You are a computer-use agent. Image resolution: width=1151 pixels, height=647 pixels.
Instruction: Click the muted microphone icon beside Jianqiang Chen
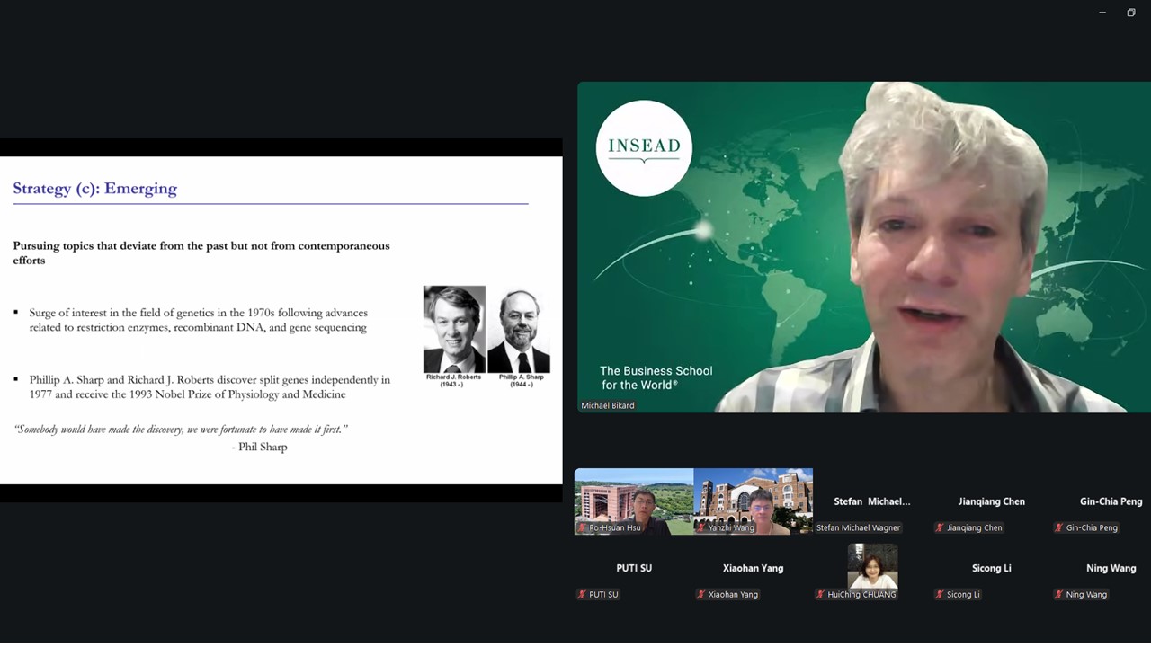pyautogui.click(x=940, y=528)
